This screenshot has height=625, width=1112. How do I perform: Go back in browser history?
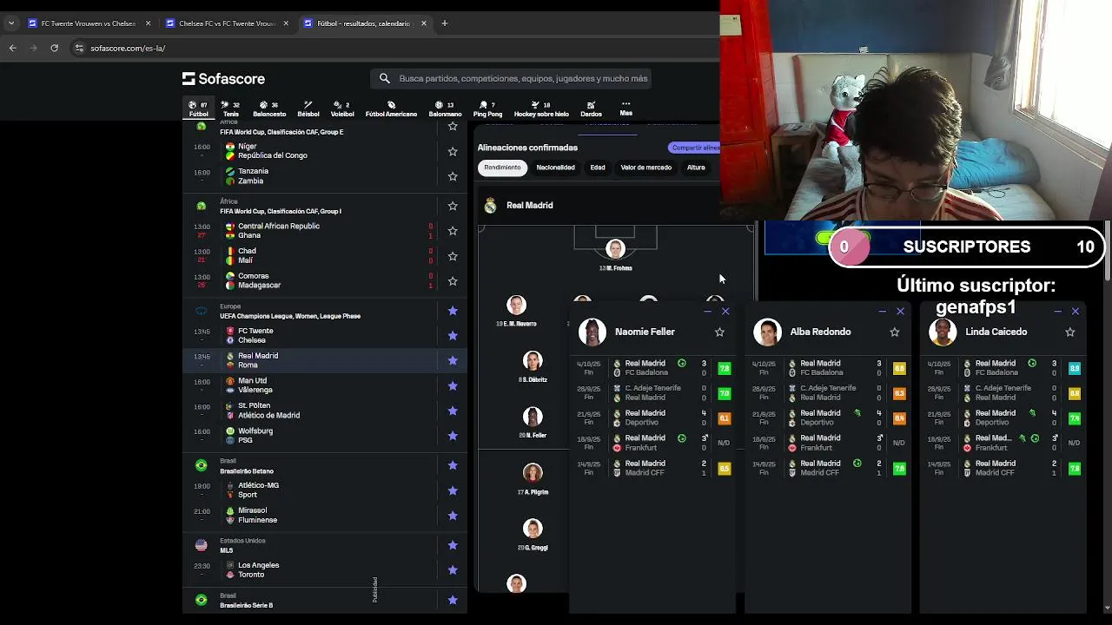tap(13, 48)
